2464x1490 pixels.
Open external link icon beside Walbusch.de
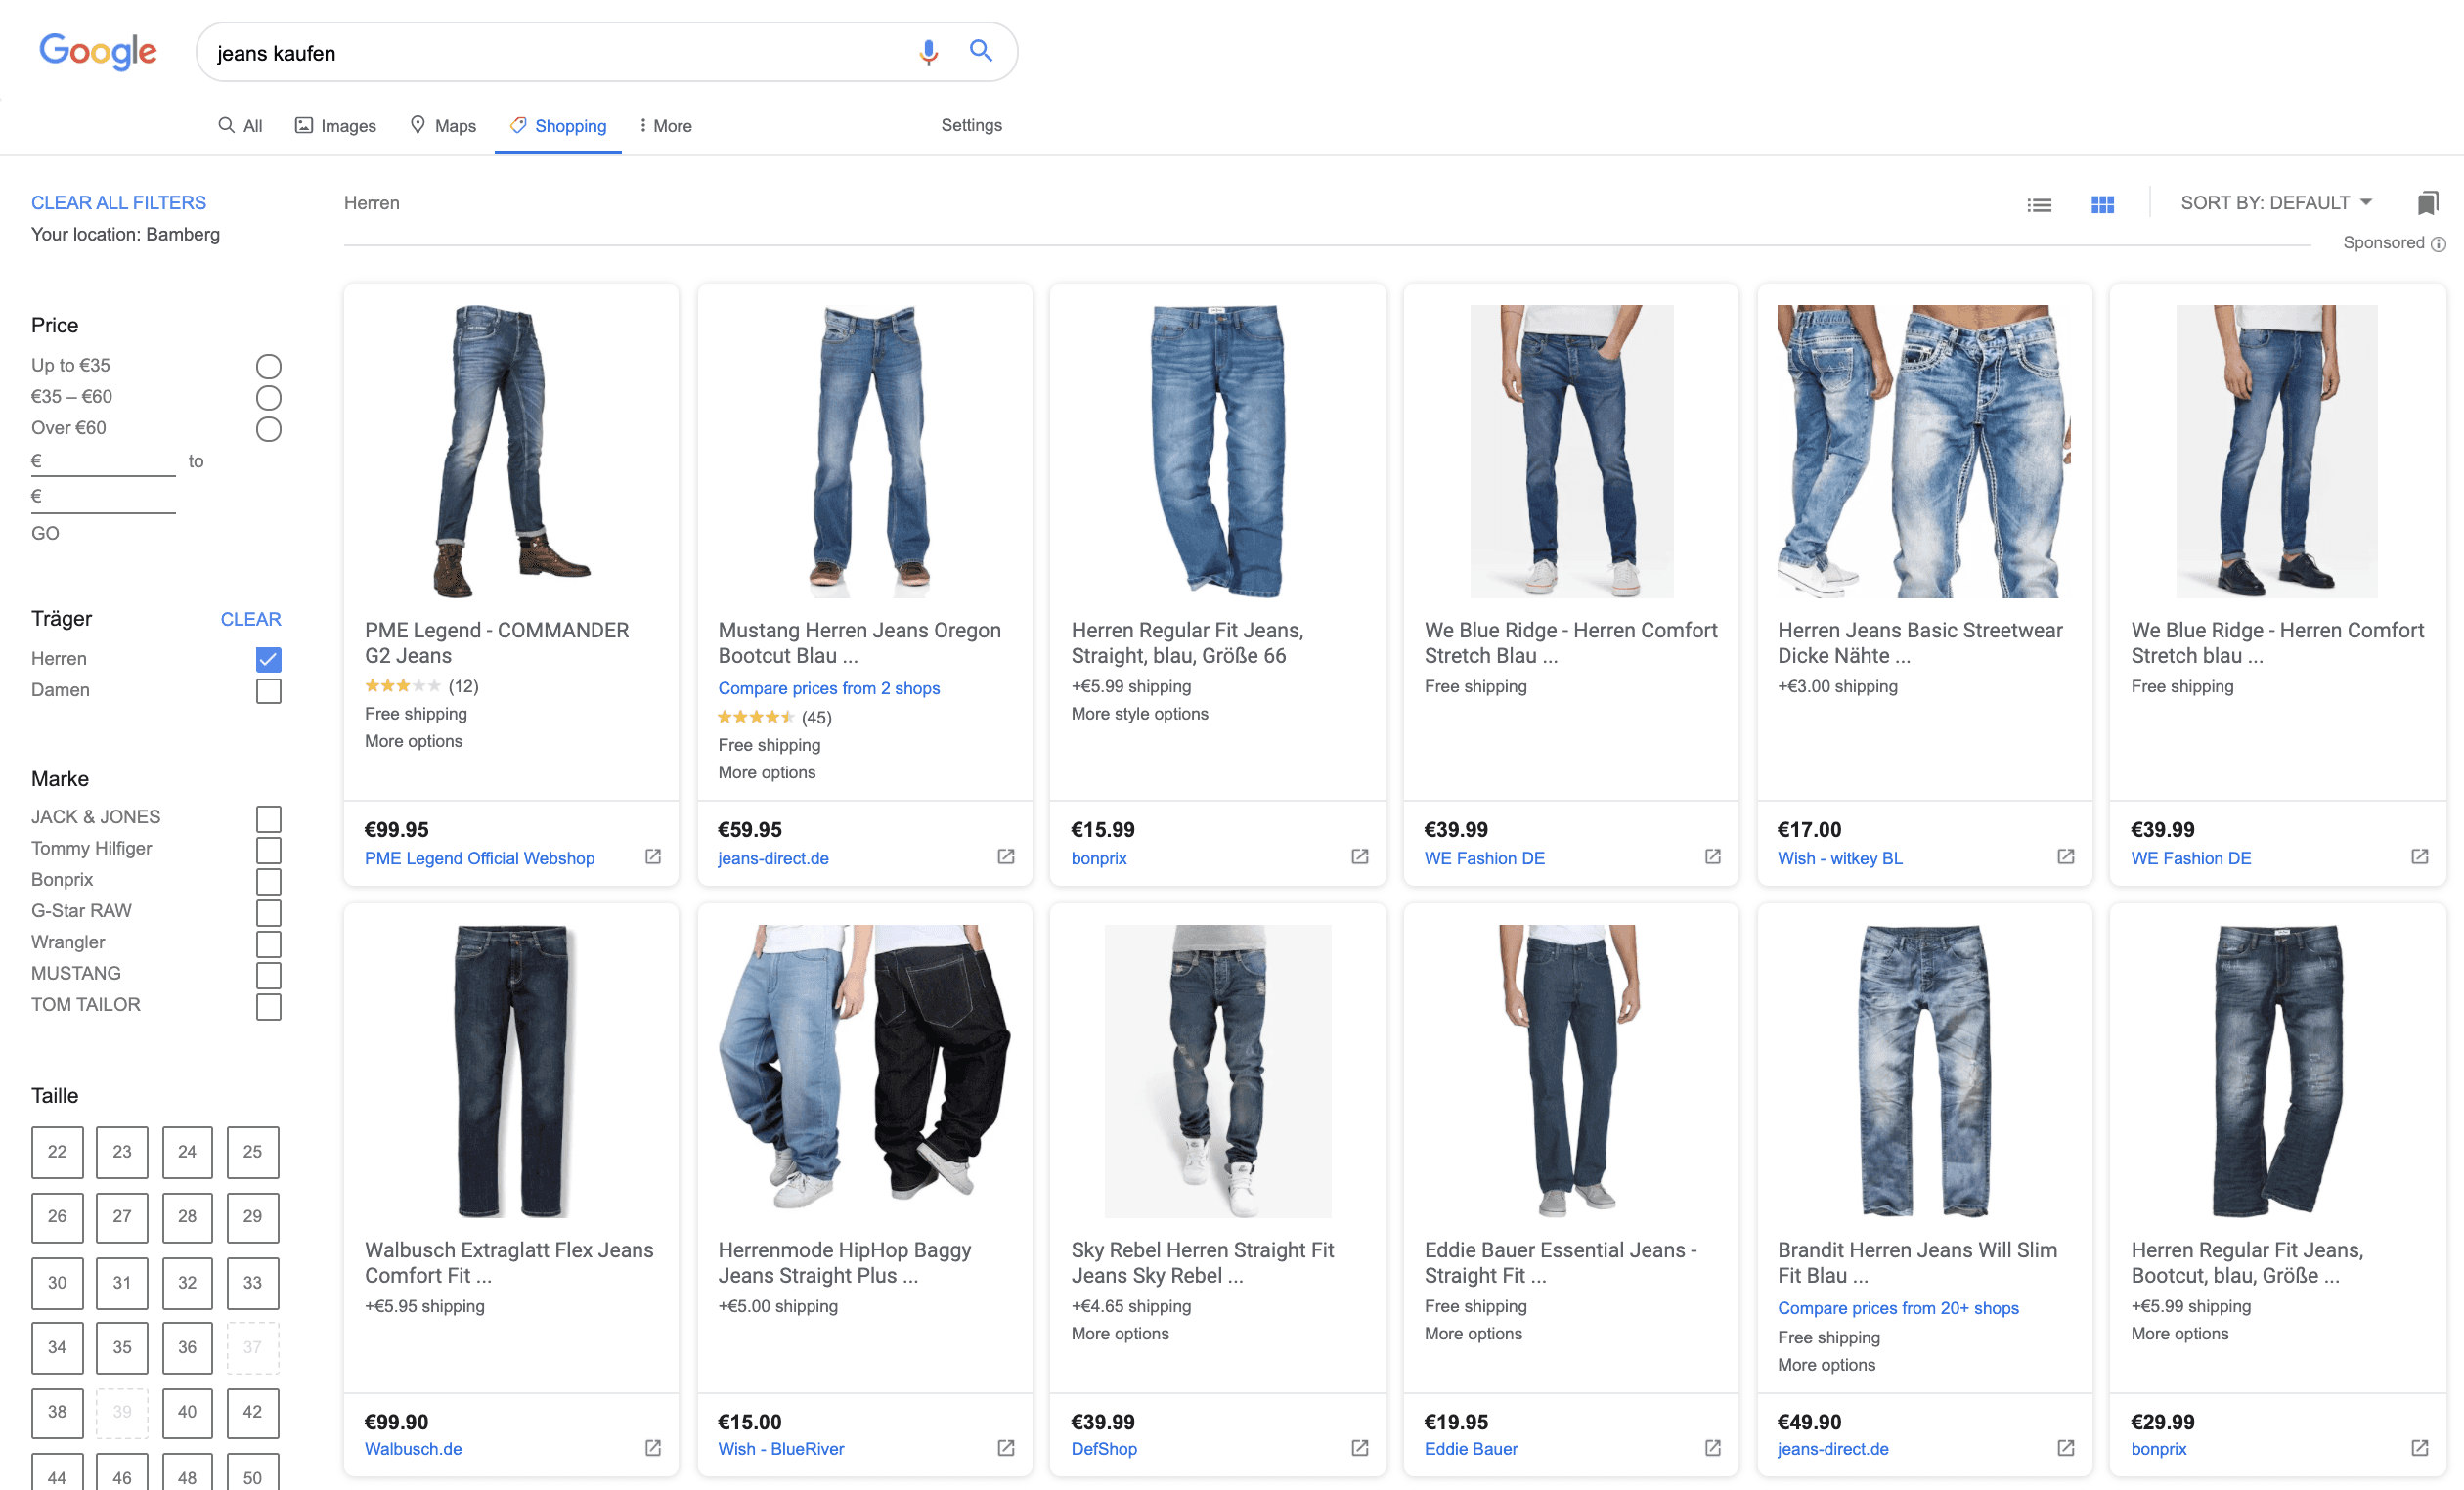click(x=653, y=1447)
